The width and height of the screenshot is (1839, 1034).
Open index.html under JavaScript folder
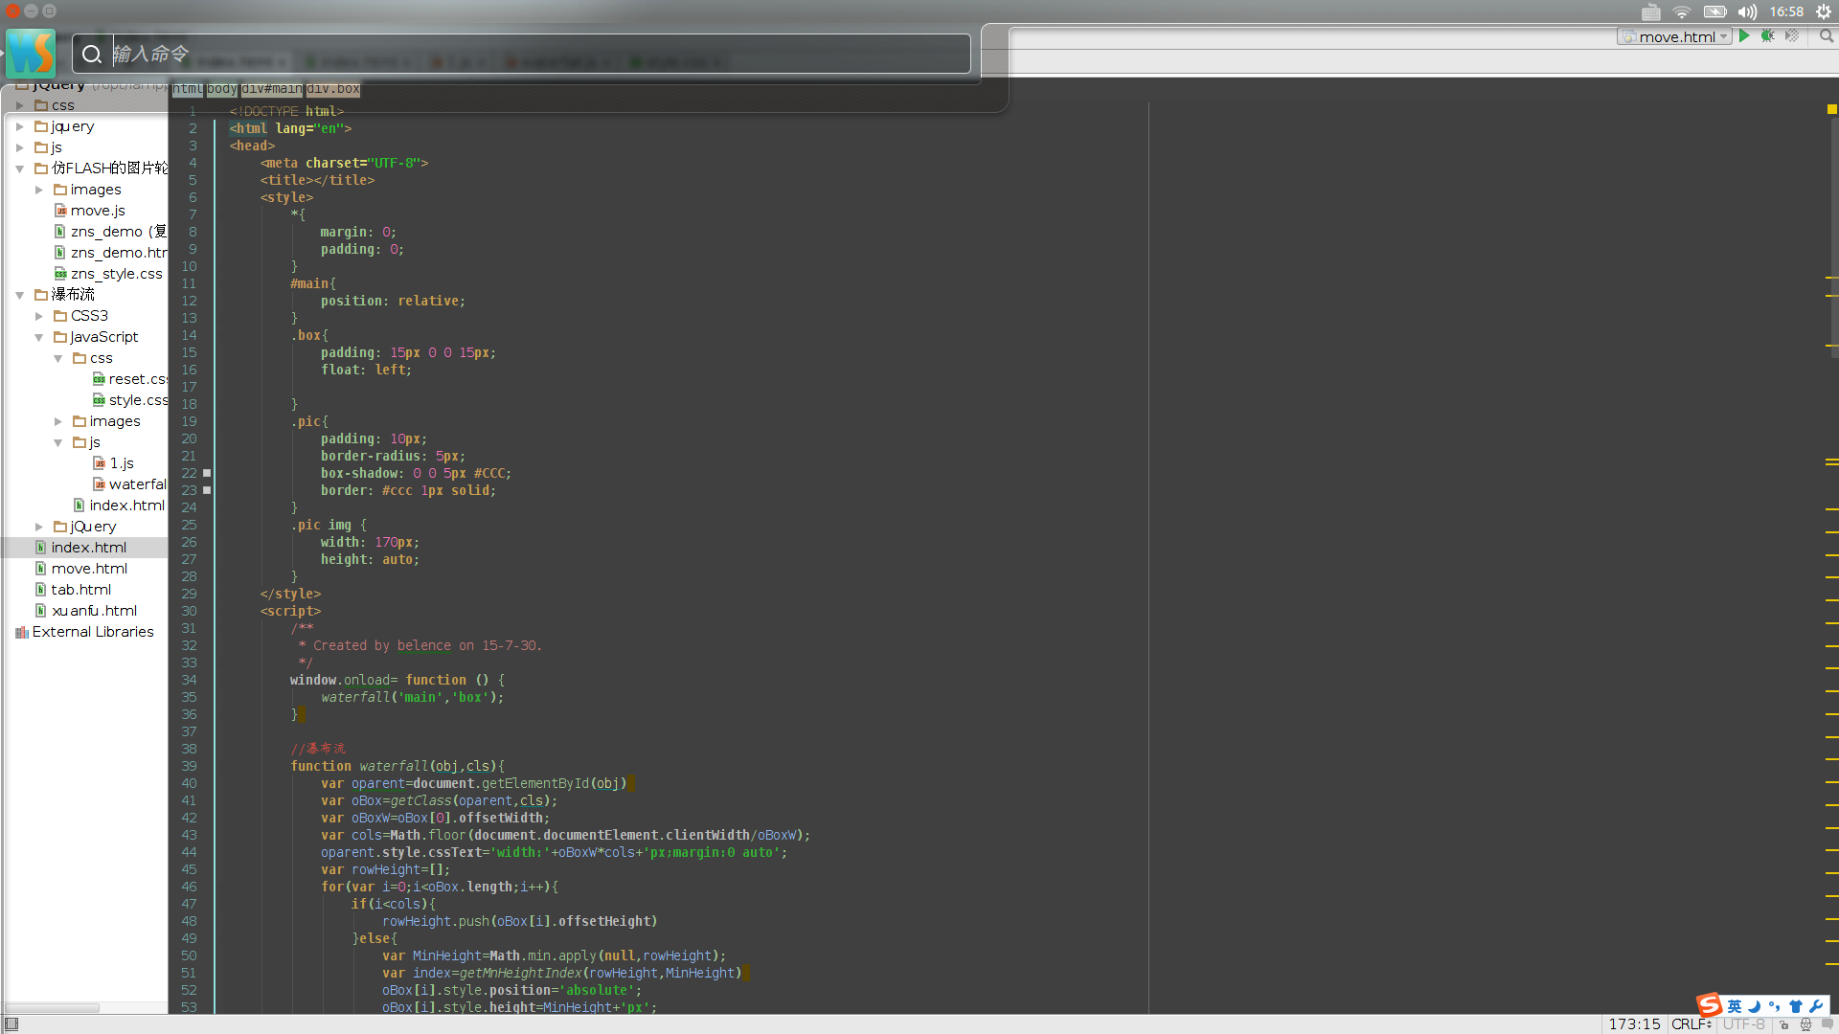(x=119, y=506)
